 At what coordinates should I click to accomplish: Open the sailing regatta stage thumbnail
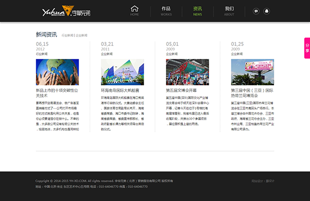[x=122, y=72]
